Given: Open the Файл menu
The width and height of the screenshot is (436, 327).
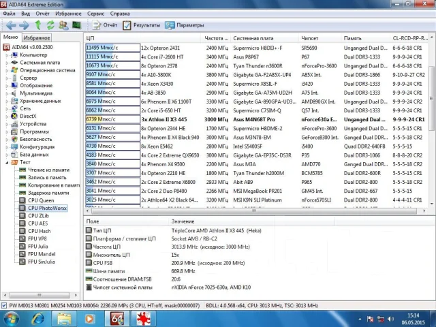Looking at the screenshot, I should click(x=9, y=14).
